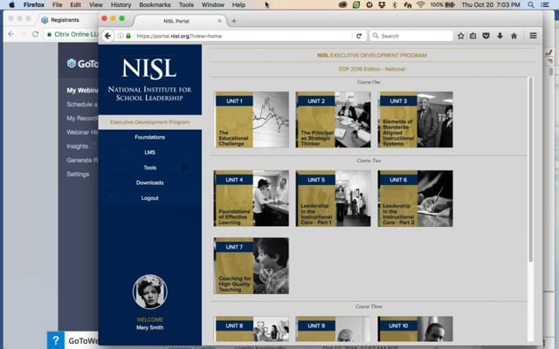Open Downloads in NISL sidebar

149,182
